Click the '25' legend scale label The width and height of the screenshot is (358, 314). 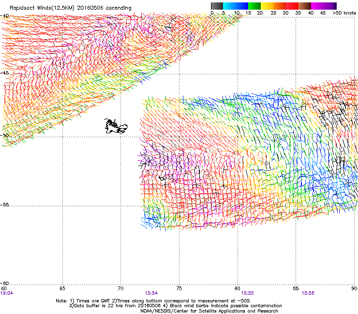pos(273,13)
